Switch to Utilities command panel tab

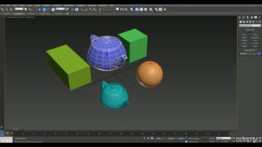tap(260, 17)
